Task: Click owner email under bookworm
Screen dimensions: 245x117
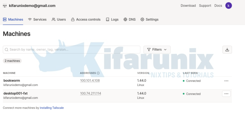Action: pos(21,85)
